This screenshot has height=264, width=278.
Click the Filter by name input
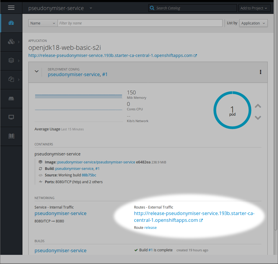point(140,23)
